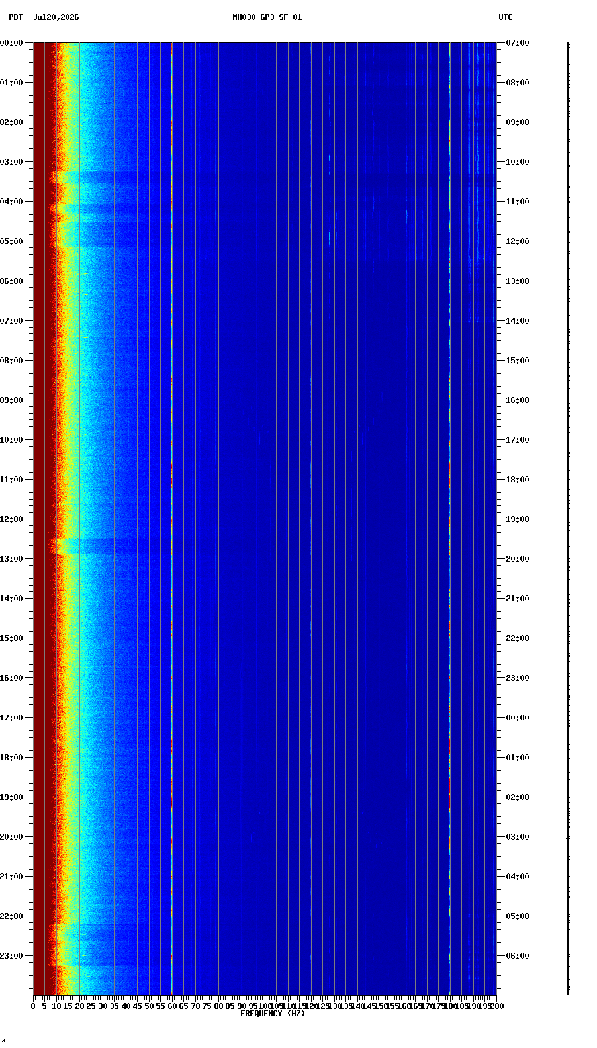The height and width of the screenshot is (1048, 597).
Task: Click 02:00 on the UTC time axis
Action: pyautogui.click(x=518, y=797)
